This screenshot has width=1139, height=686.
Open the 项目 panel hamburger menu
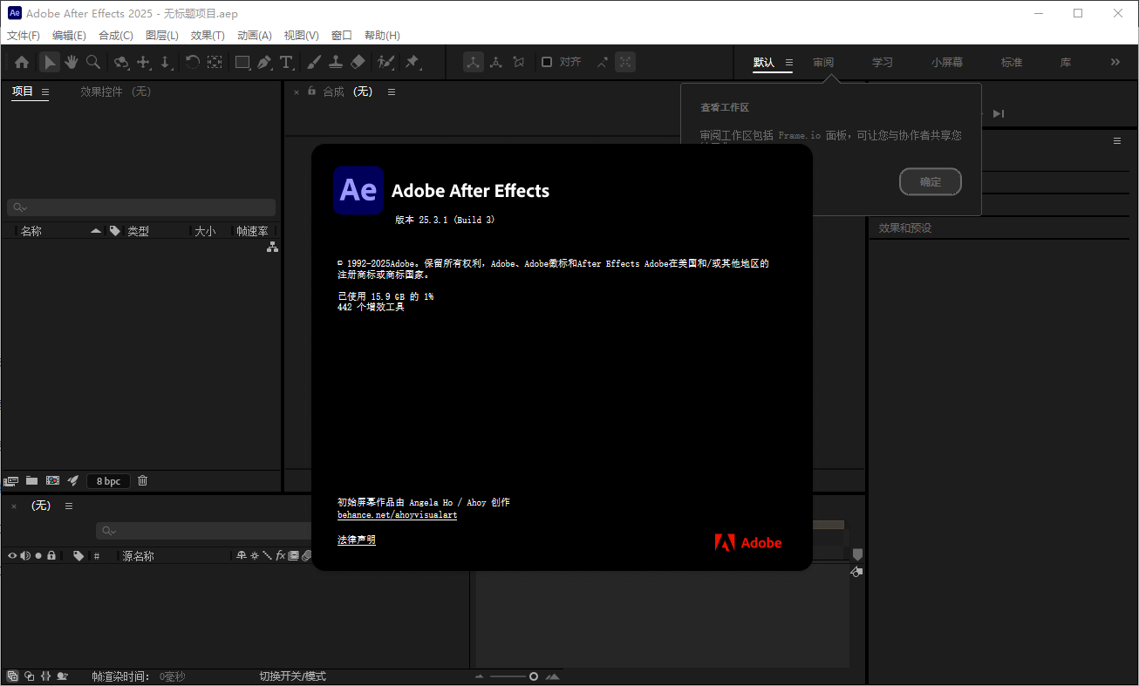45,92
